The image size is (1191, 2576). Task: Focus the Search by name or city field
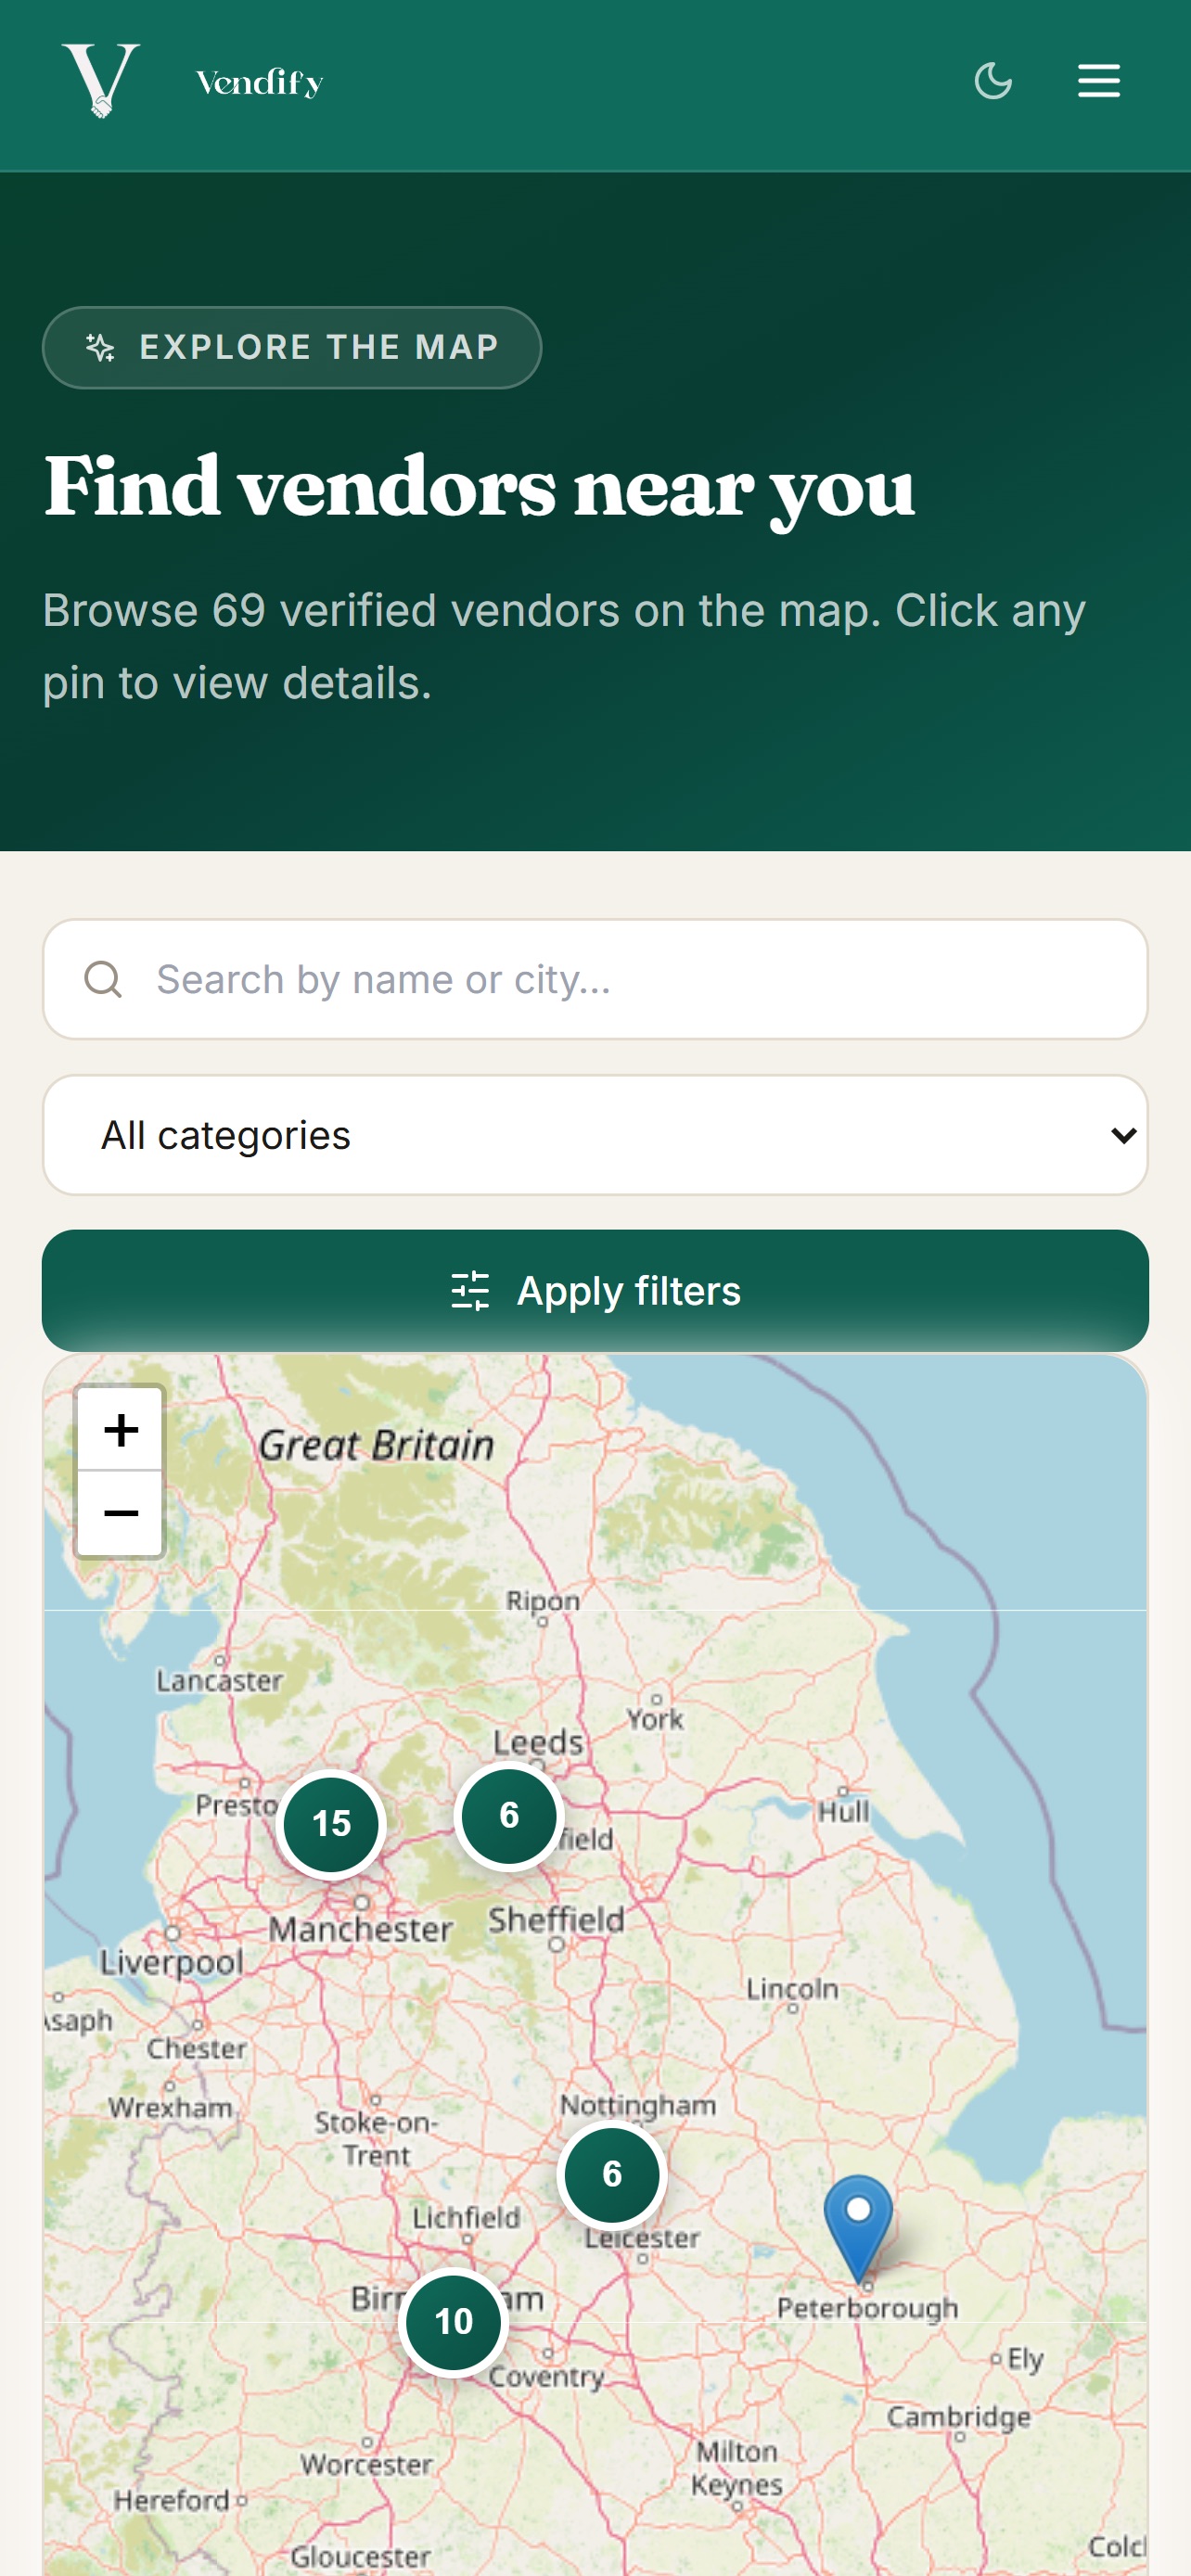(595, 979)
